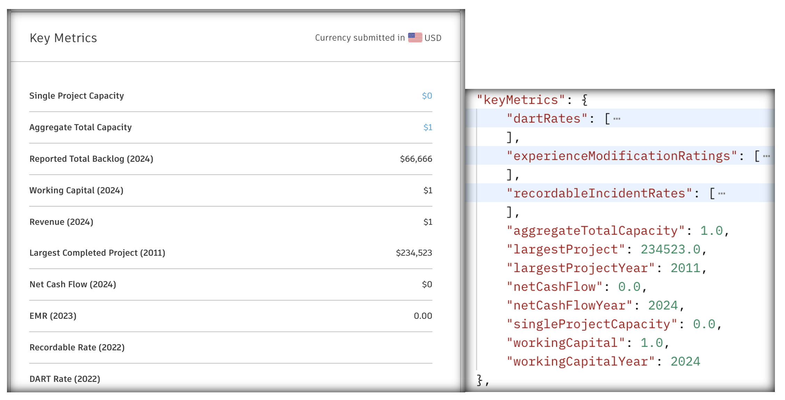The image size is (785, 400).
Task: Select the EMR 0.00 value
Action: tap(423, 316)
